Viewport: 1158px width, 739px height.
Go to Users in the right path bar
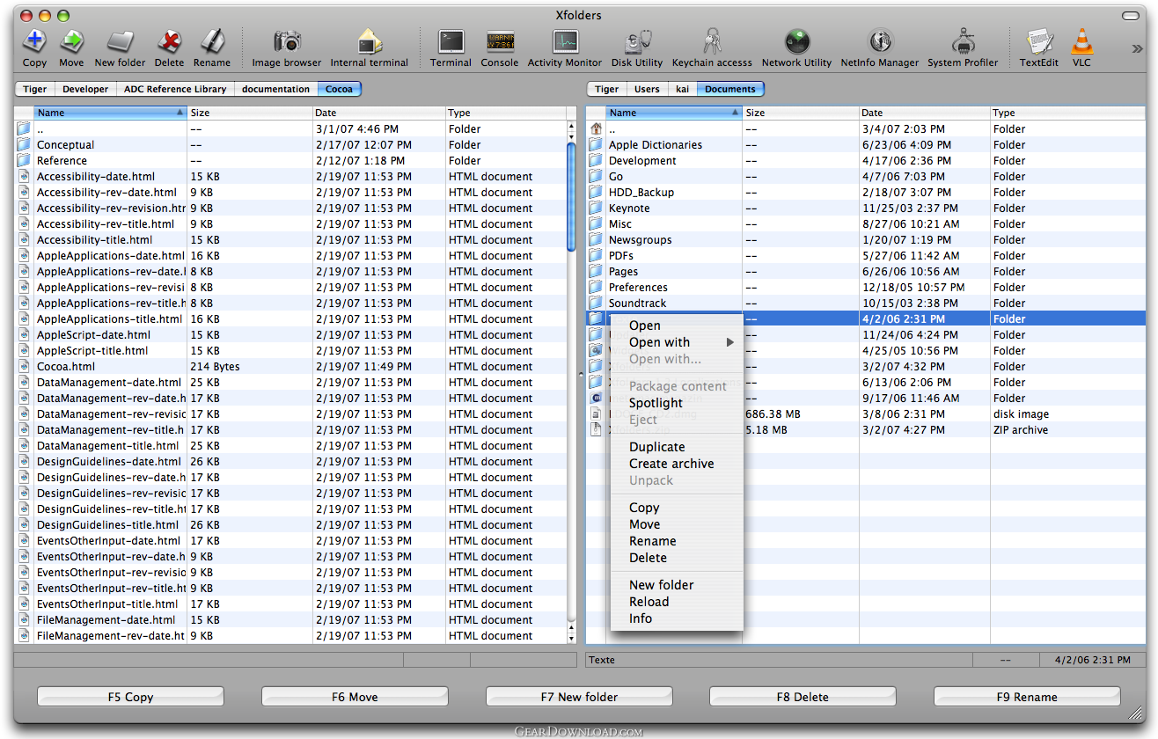[647, 89]
